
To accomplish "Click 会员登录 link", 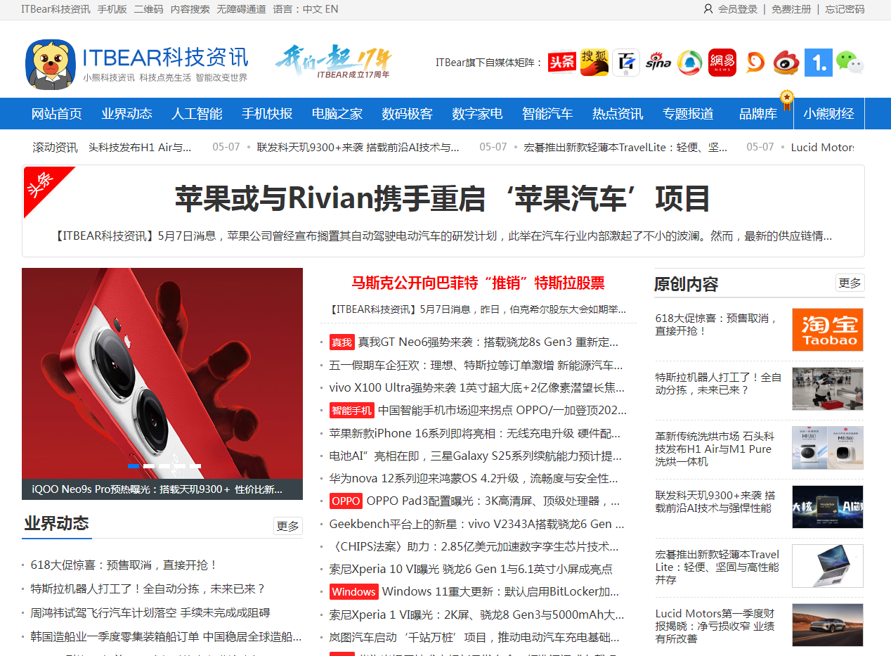I will (x=738, y=9).
